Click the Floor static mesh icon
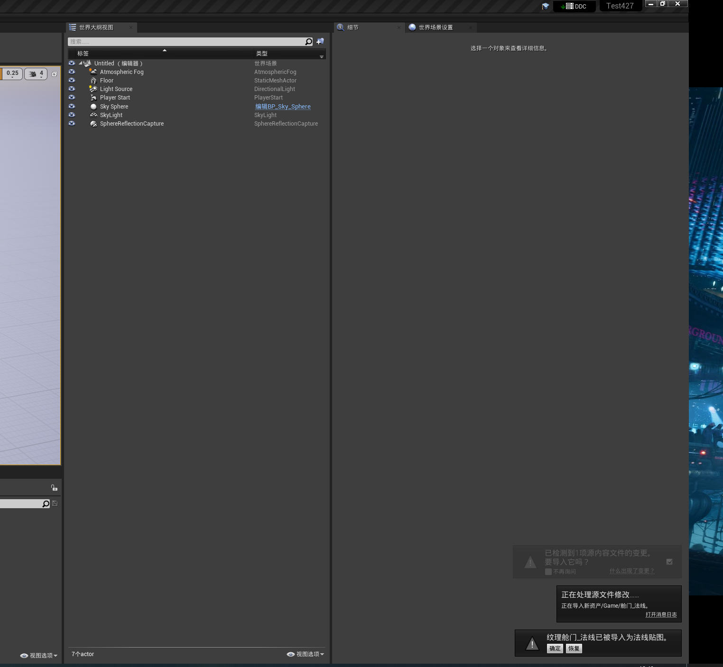 (x=93, y=81)
